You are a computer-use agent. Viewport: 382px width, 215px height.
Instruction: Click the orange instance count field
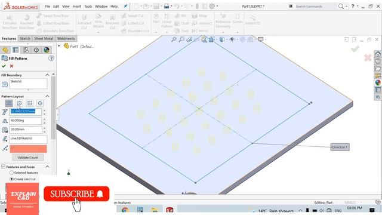tap(28, 149)
